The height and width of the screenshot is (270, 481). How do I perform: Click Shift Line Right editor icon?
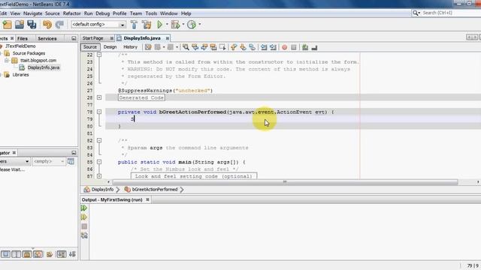[273, 47]
